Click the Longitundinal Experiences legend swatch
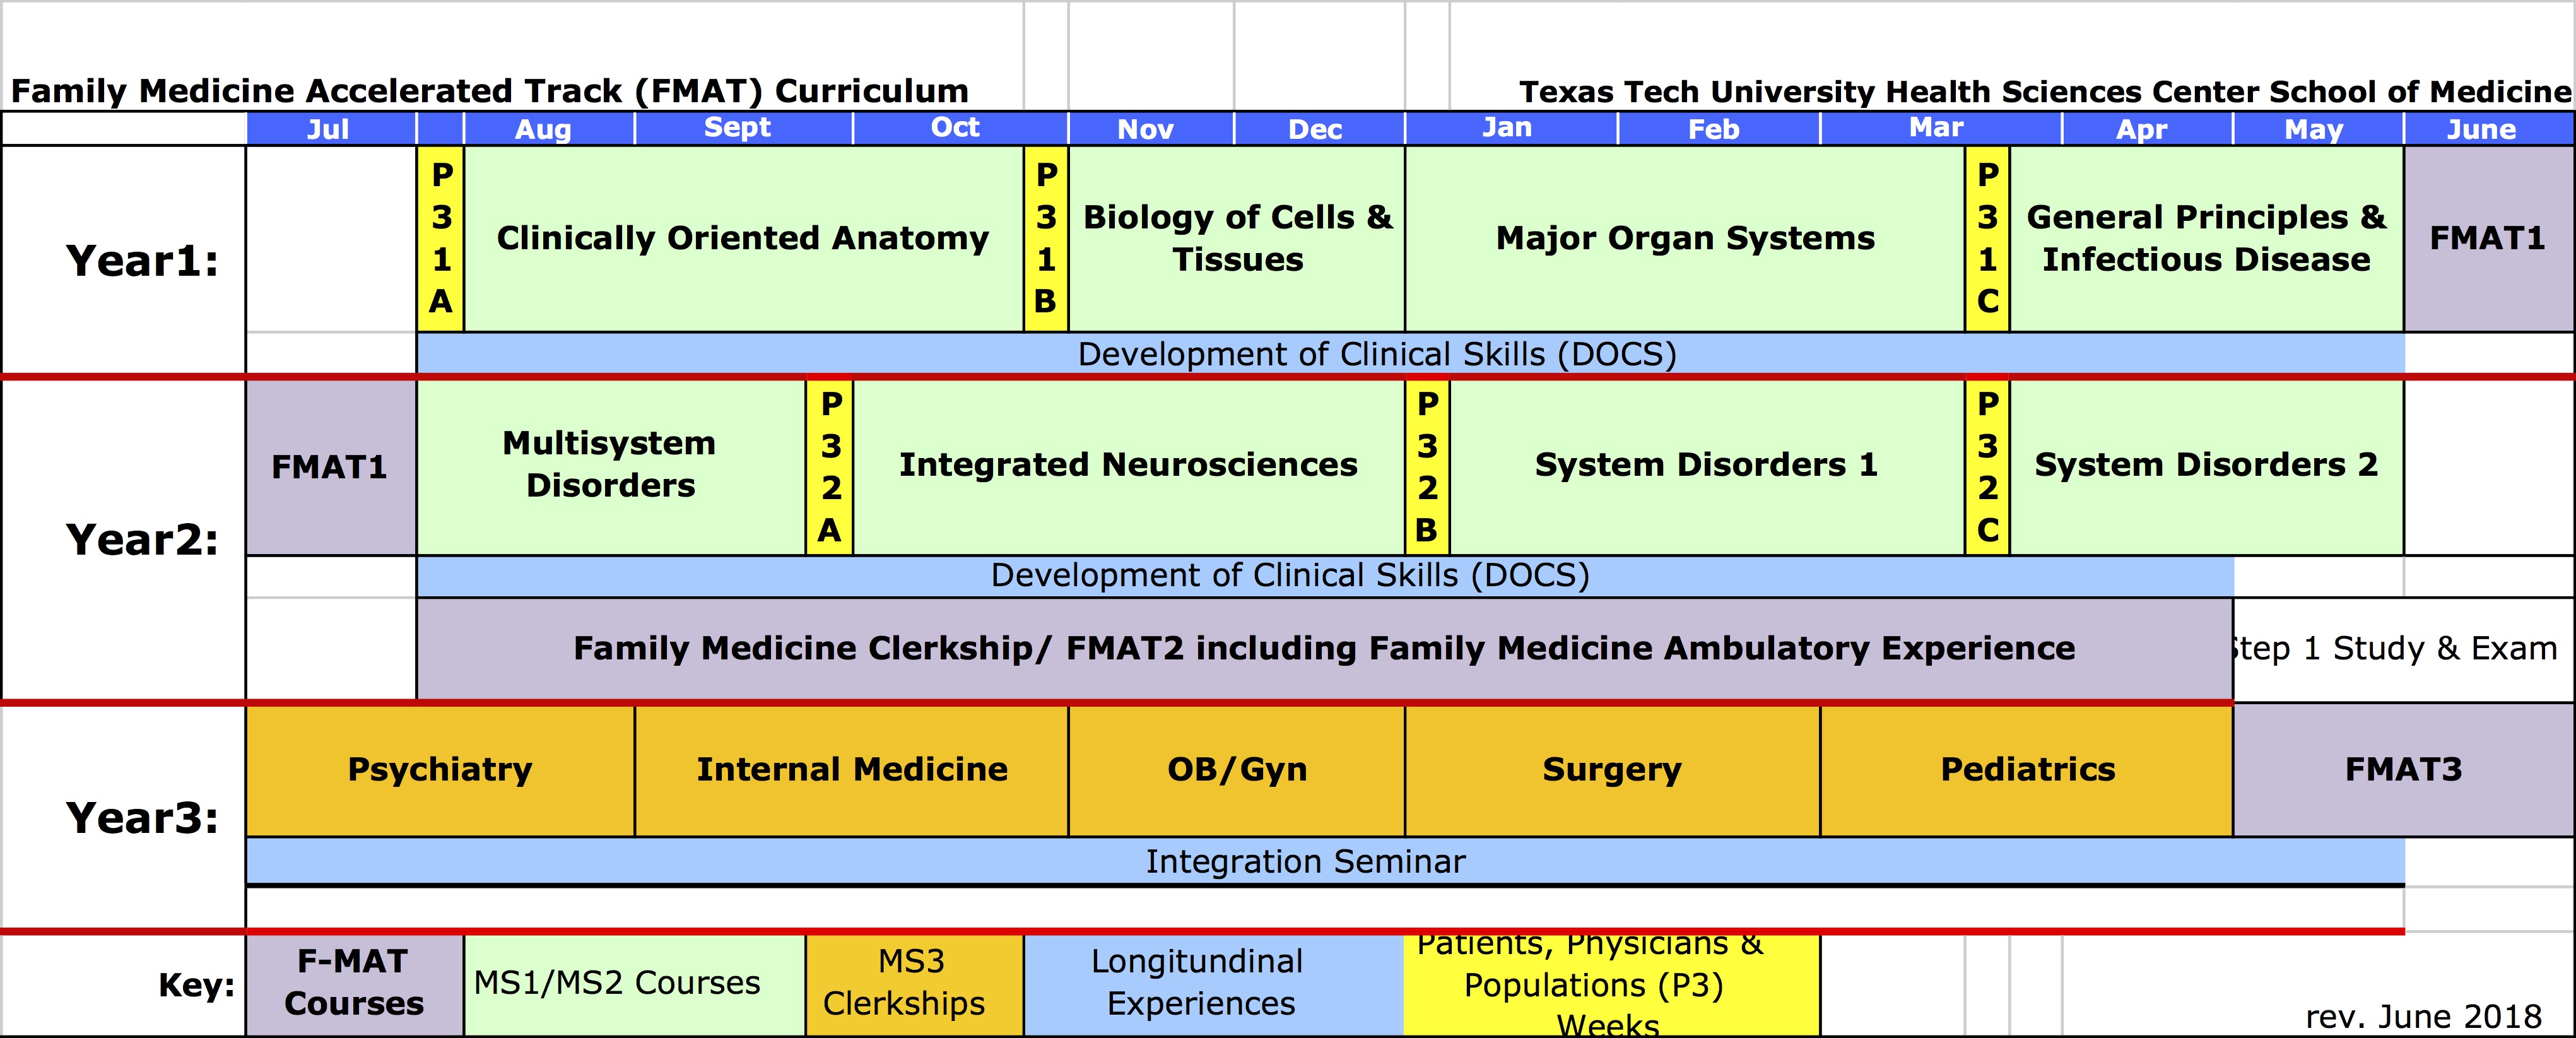 1214,984
